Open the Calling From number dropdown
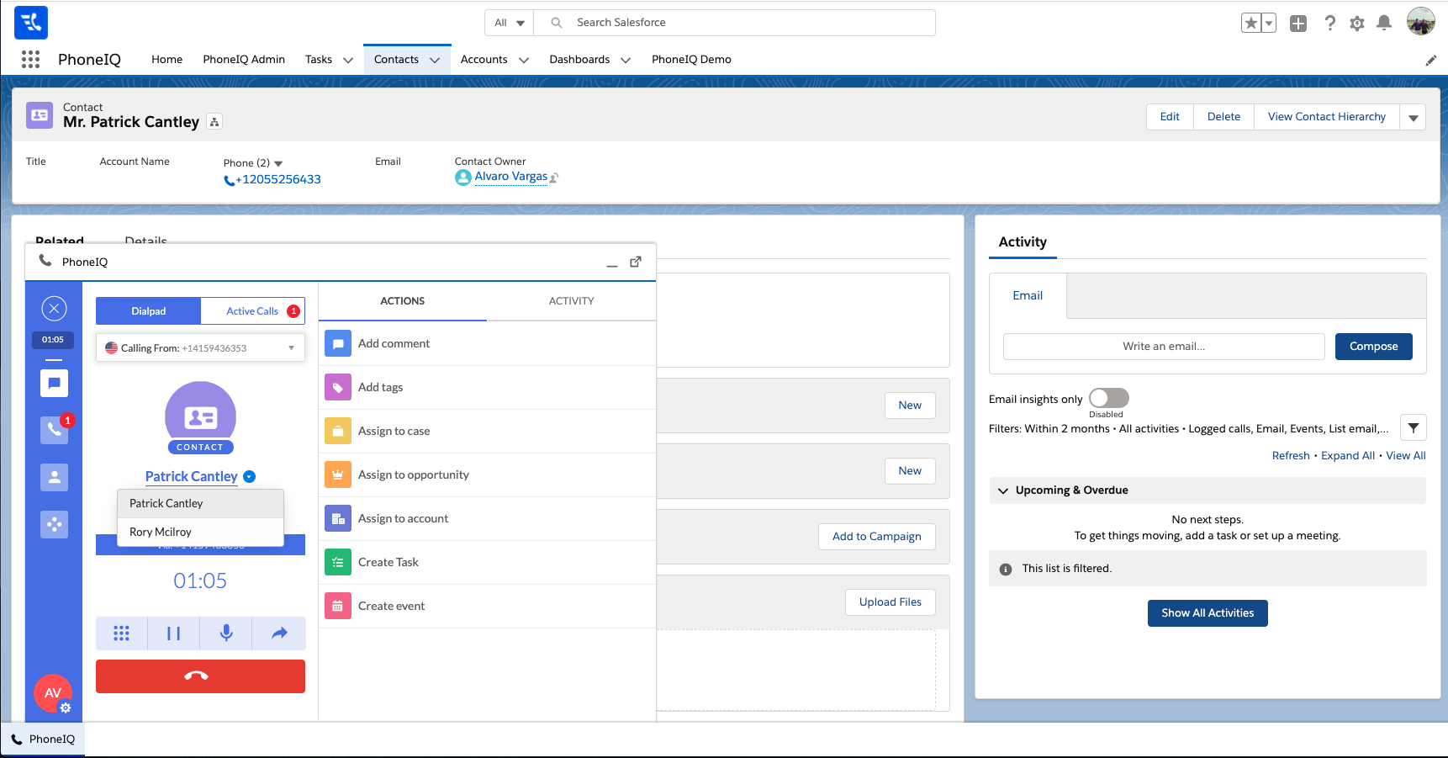Screen dimensions: 1448x758 pos(200,348)
